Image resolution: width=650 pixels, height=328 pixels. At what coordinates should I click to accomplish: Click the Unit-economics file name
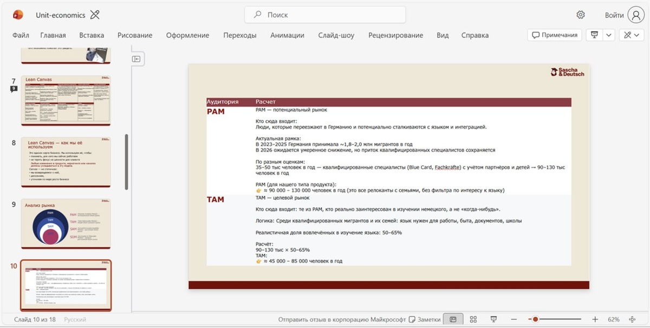coord(60,15)
